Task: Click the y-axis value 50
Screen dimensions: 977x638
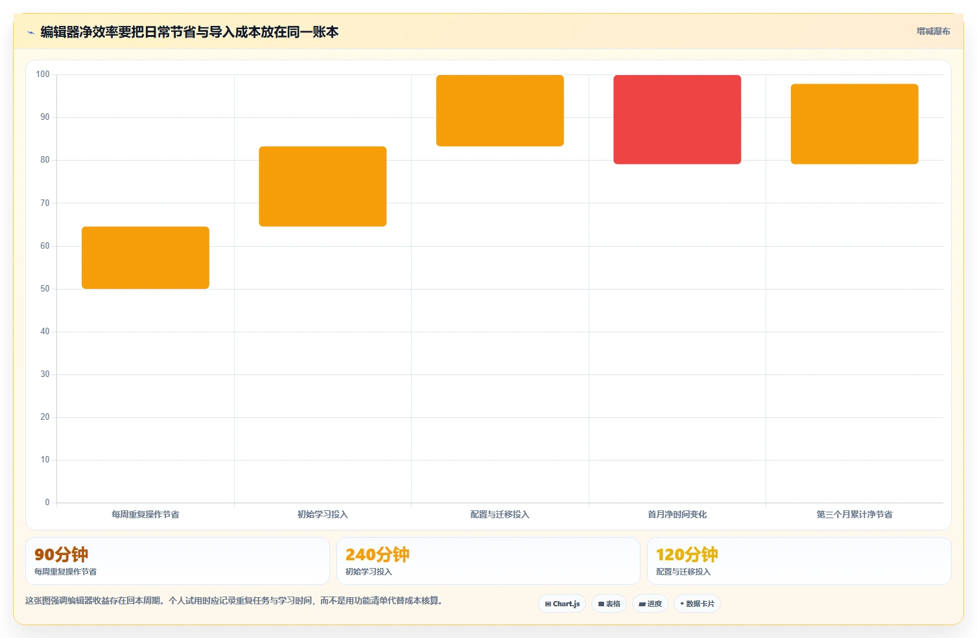Action: click(45, 289)
